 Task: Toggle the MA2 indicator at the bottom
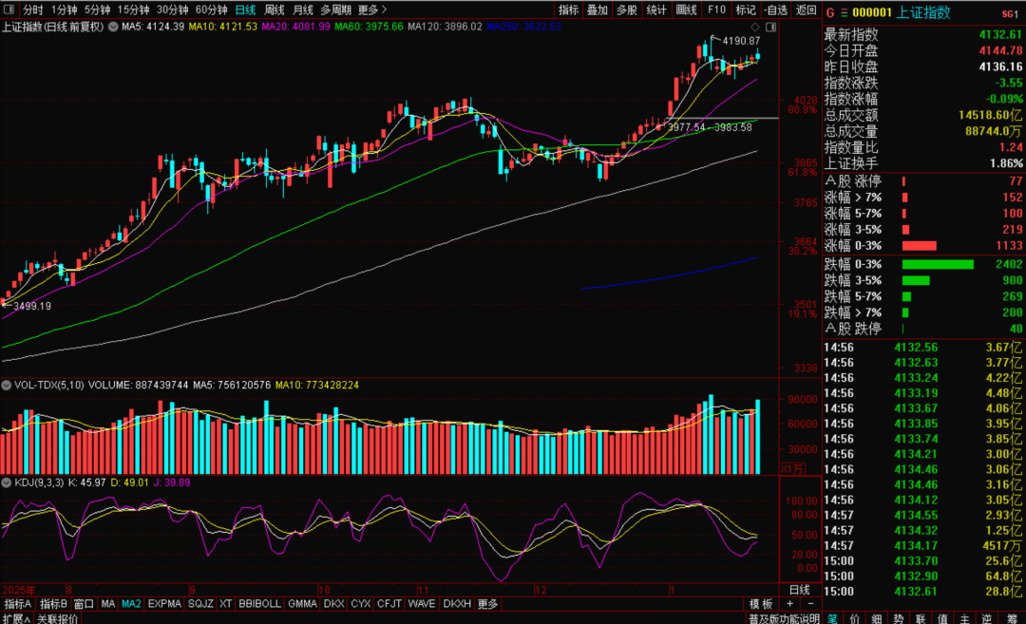(x=131, y=604)
